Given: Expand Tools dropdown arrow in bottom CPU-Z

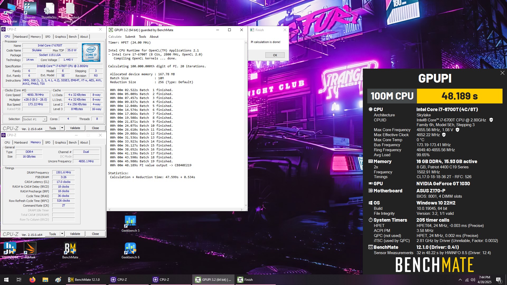Looking at the screenshot, I should pyautogui.click(x=62, y=234).
